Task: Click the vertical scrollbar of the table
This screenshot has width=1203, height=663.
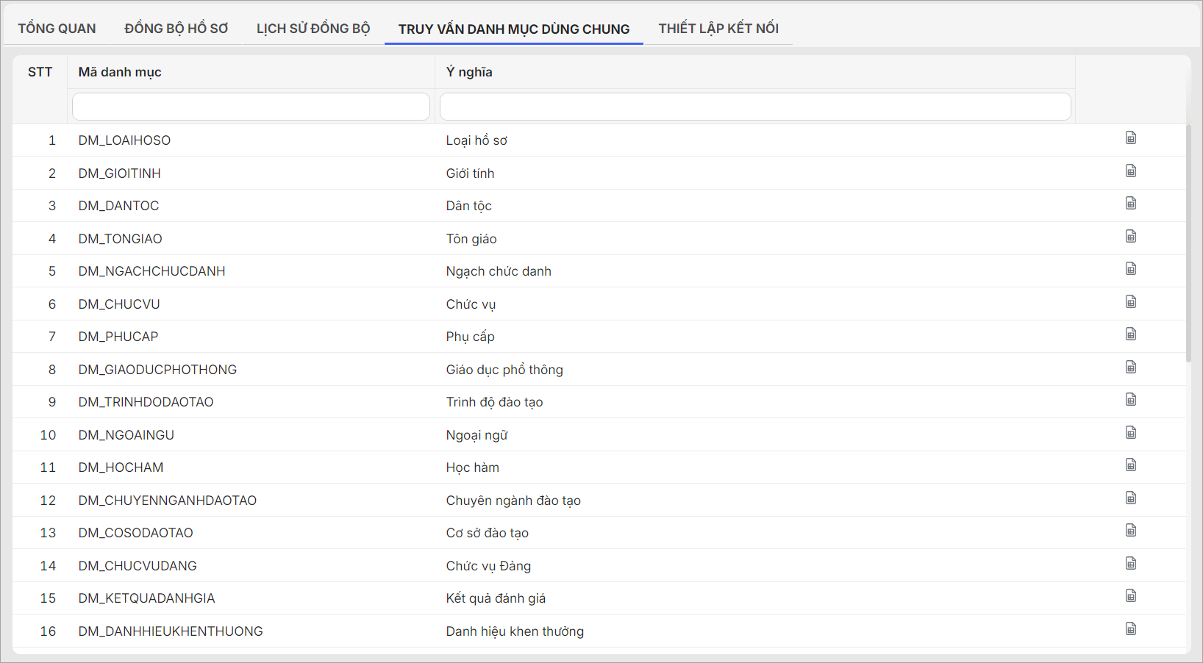Action: click(1188, 243)
